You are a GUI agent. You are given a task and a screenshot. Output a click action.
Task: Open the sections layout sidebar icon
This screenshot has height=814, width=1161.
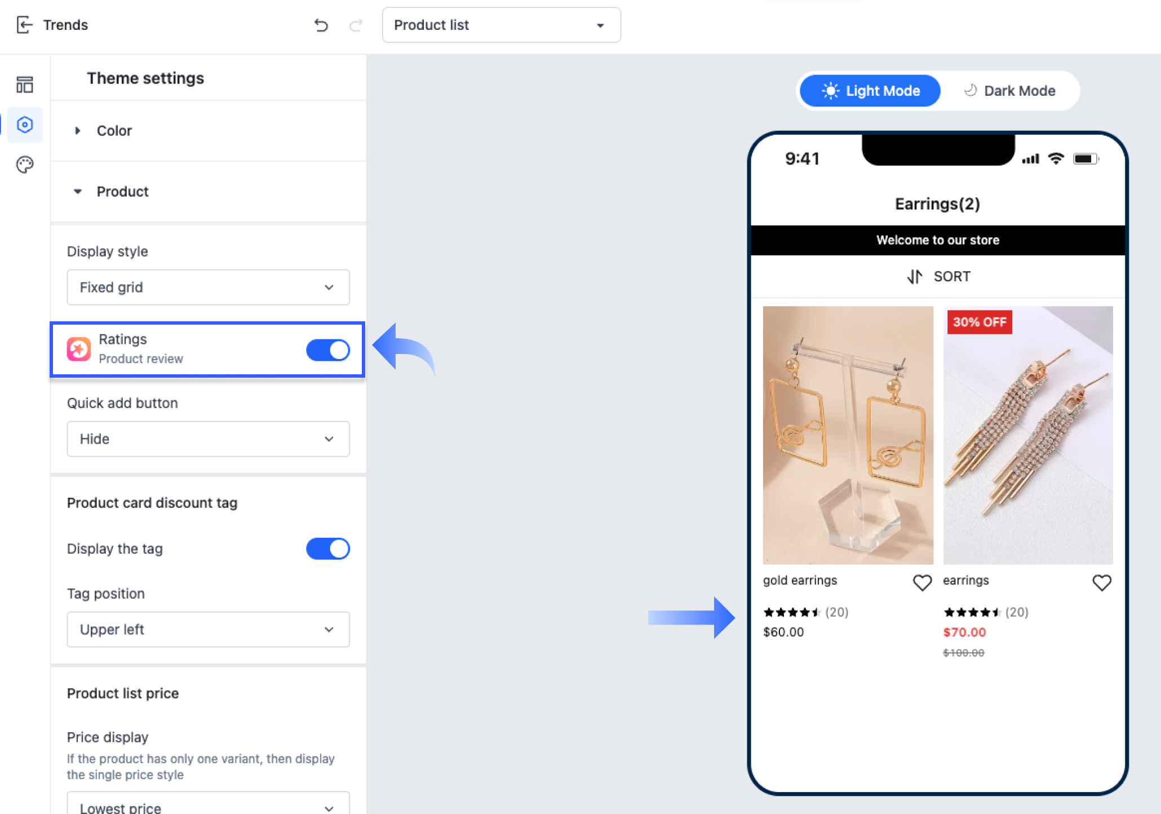(25, 85)
